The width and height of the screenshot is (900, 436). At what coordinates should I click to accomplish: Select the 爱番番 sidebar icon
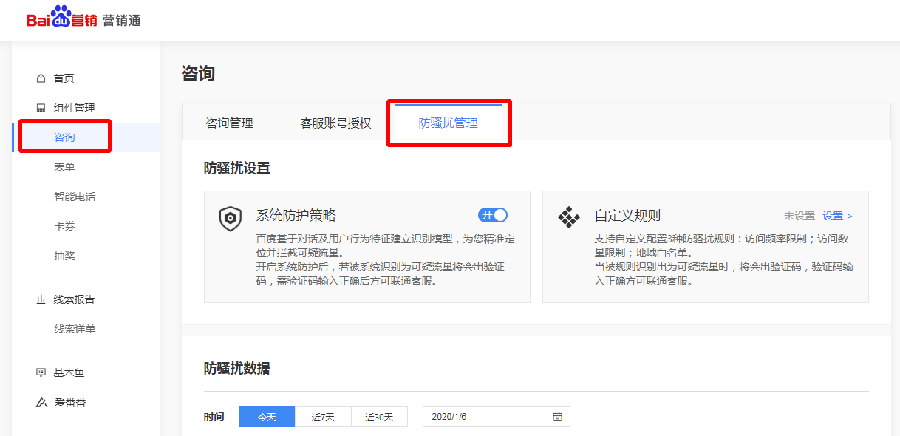[x=41, y=401]
